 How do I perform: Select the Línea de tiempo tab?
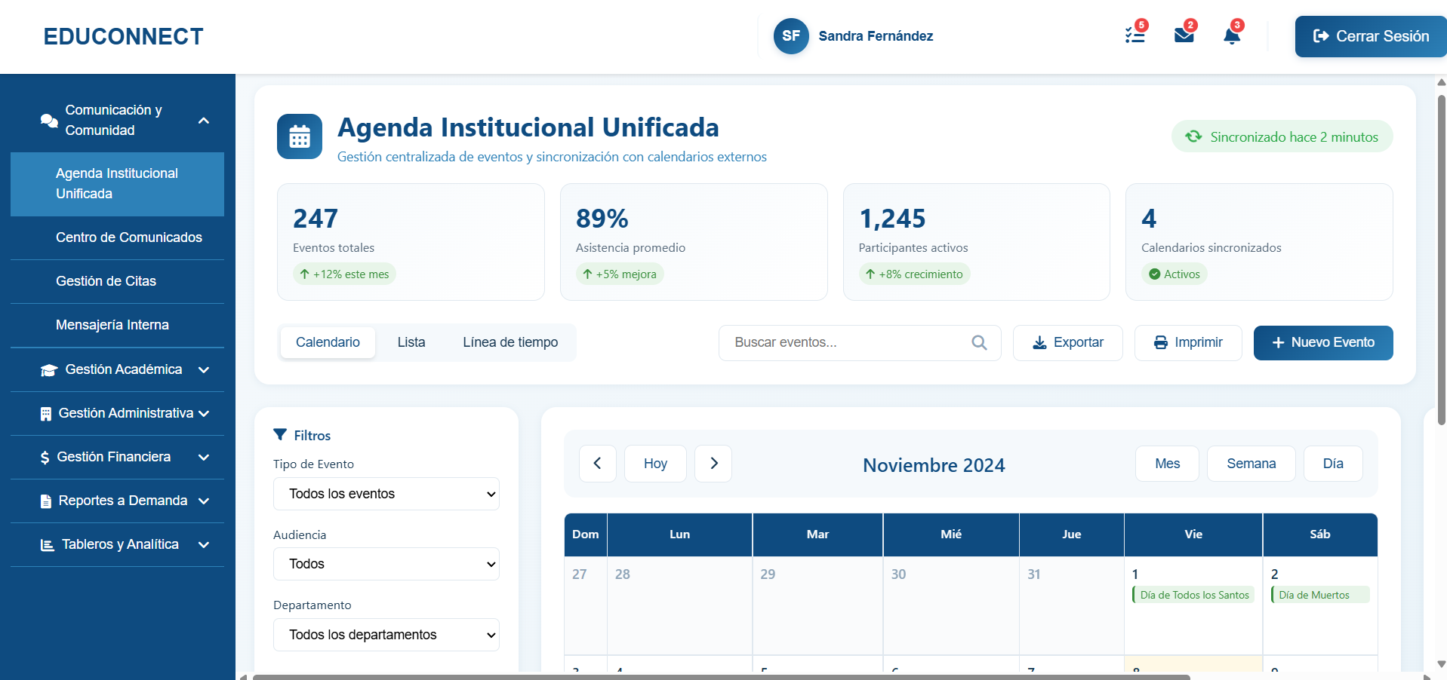pos(510,342)
